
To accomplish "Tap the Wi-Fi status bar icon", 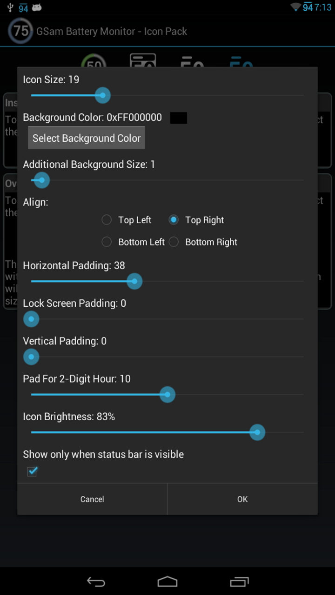I will tap(295, 7).
